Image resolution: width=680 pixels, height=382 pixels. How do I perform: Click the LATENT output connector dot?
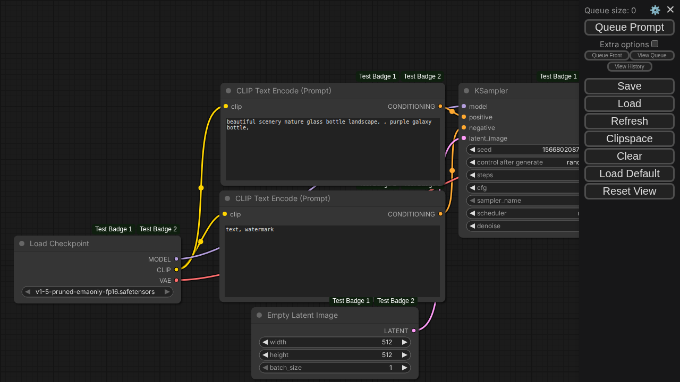414,331
